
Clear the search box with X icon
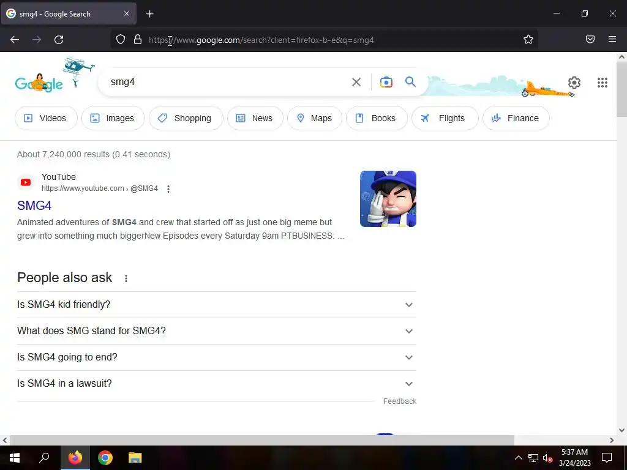356,82
